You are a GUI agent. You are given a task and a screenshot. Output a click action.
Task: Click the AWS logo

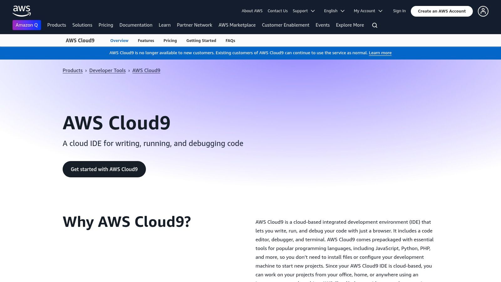22,11
